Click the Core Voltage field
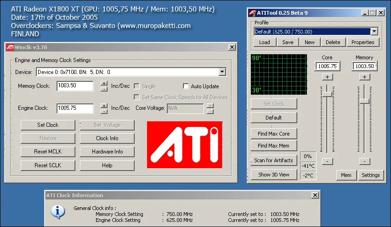Viewport: 391px width, 227px height. click(185, 108)
